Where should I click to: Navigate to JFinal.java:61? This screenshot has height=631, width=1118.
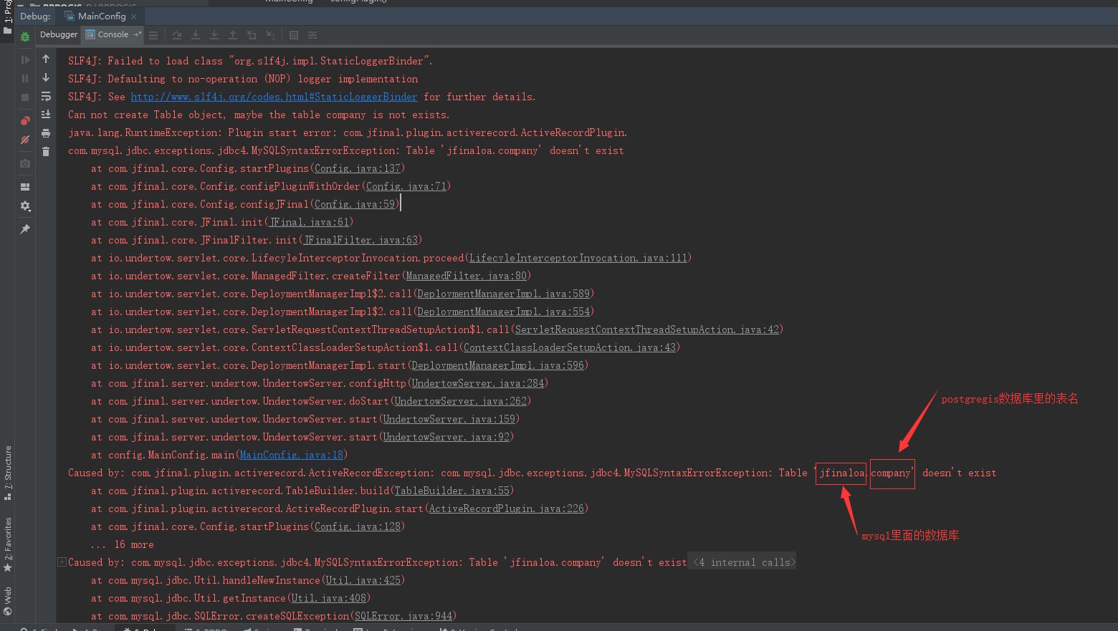[x=309, y=222]
